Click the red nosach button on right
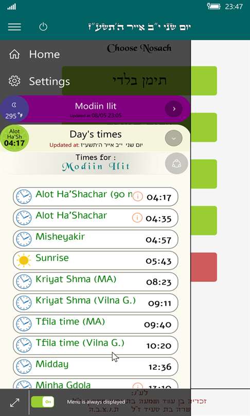250x416 pixels. 204,267
